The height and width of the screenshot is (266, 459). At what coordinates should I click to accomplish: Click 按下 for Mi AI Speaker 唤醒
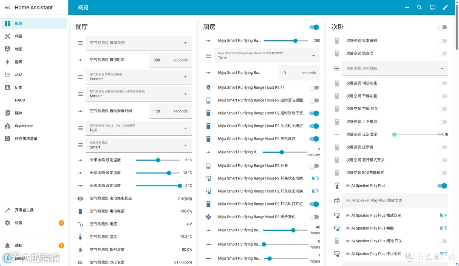[x=443, y=228]
